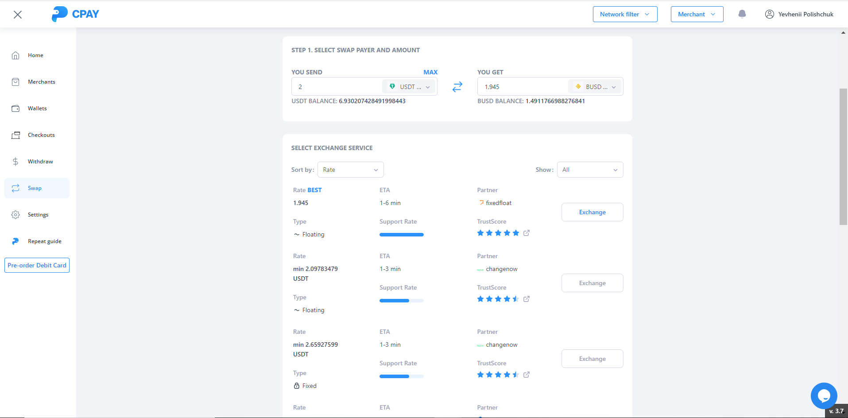848x418 pixels.
Task: Open Withdraw page from sidebar
Action: point(40,162)
